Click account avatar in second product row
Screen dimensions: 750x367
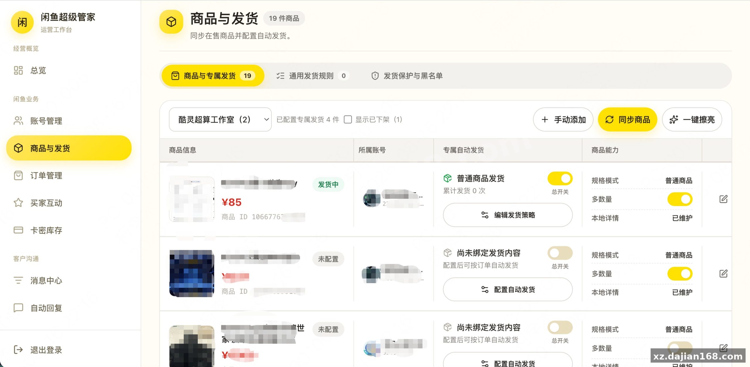(371, 274)
